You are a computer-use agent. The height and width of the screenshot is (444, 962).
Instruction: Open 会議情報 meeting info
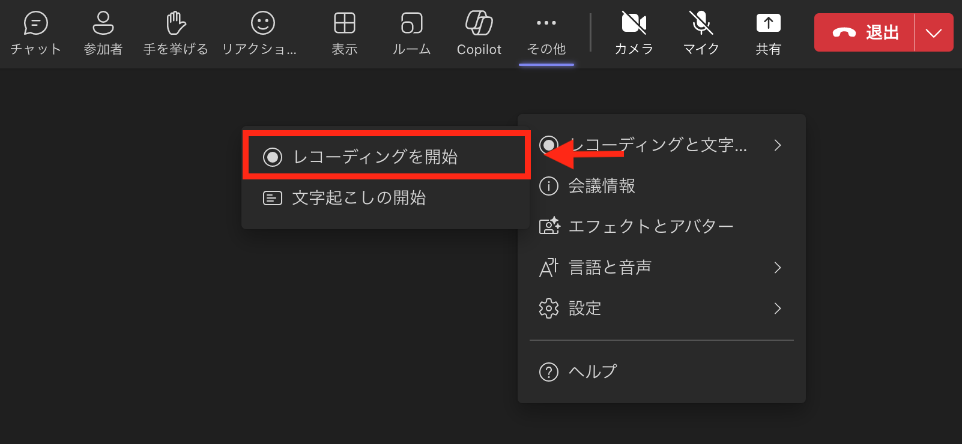[602, 186]
